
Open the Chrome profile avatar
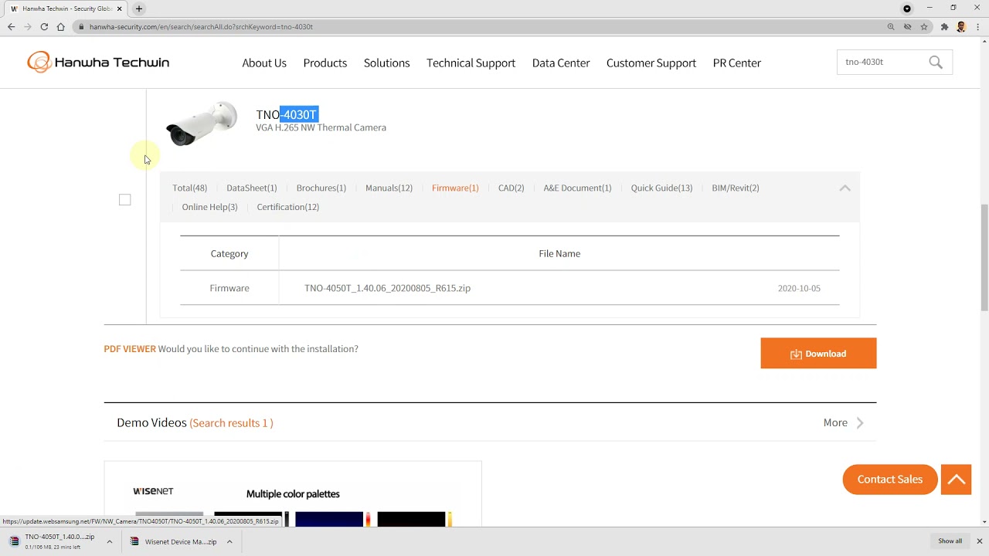[x=961, y=26]
